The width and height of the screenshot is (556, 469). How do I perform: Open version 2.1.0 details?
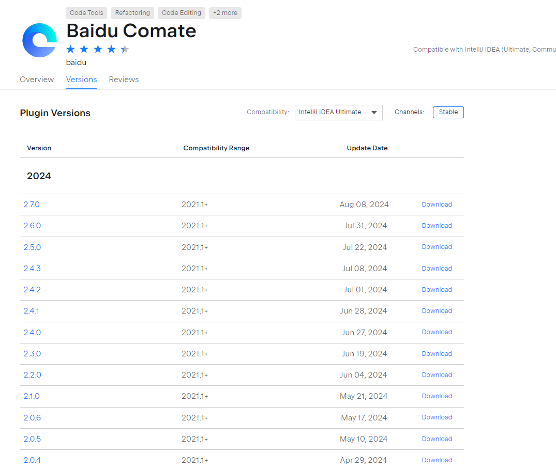32,396
